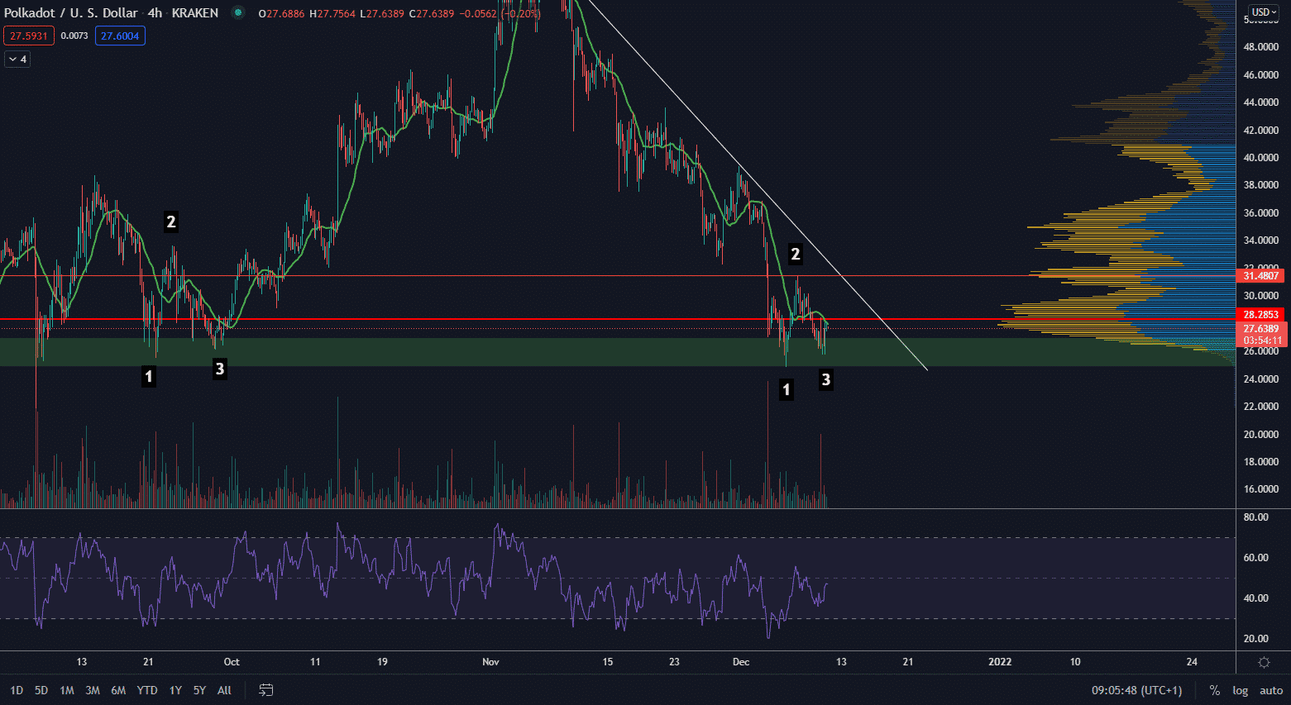This screenshot has height=705, width=1291.
Task: Click the Polkadot / U. S. Dollar symbol title
Action: pyautogui.click(x=71, y=13)
